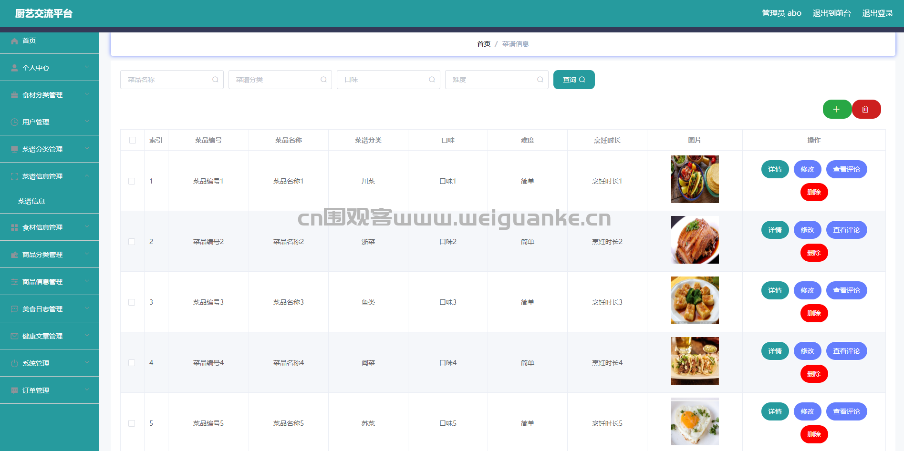Toggle the select-all checkbox in table header
This screenshot has height=451, width=904.
[133, 140]
